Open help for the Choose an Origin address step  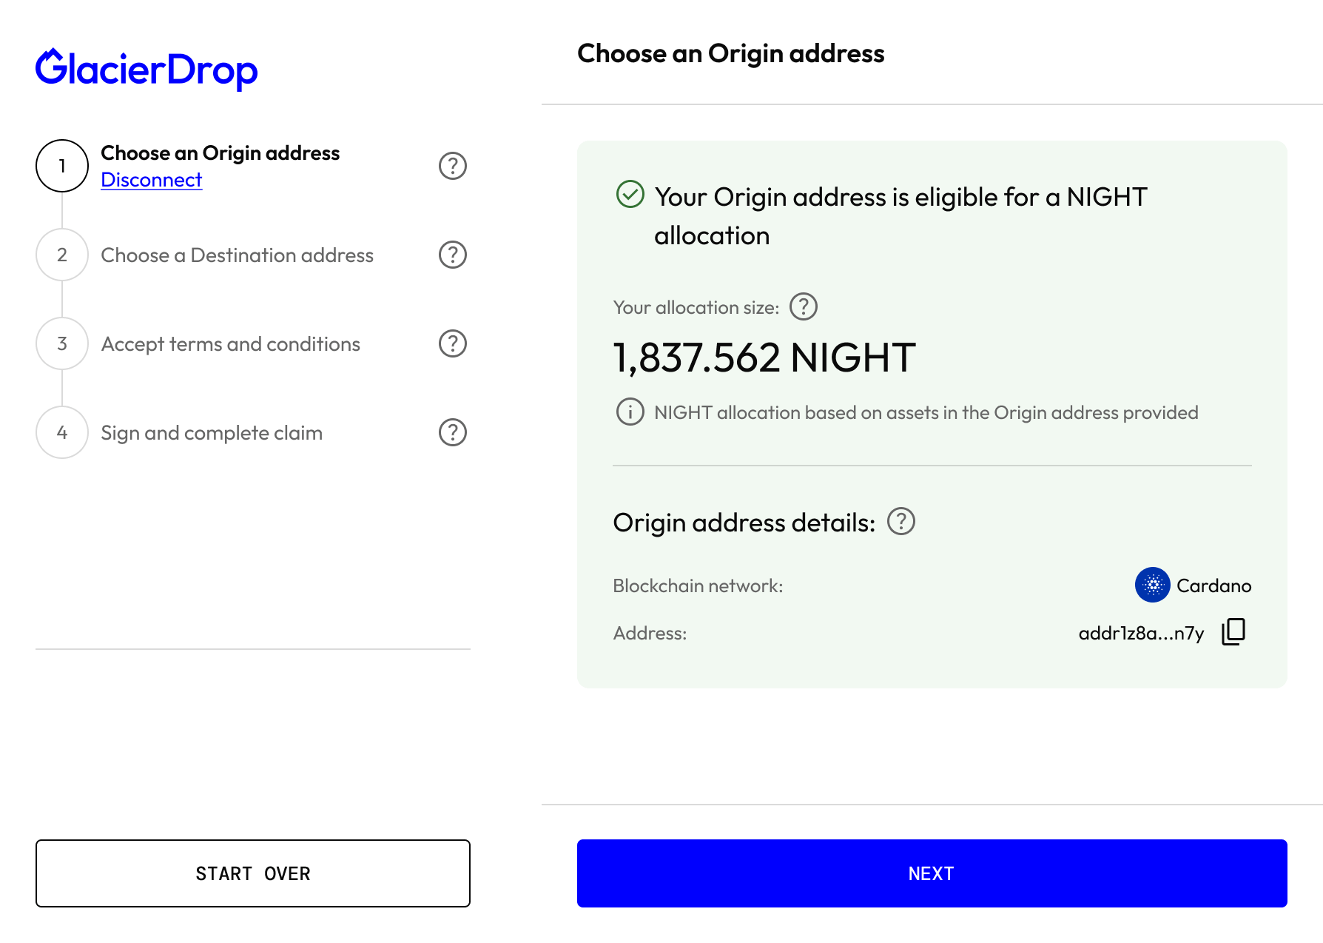(453, 166)
